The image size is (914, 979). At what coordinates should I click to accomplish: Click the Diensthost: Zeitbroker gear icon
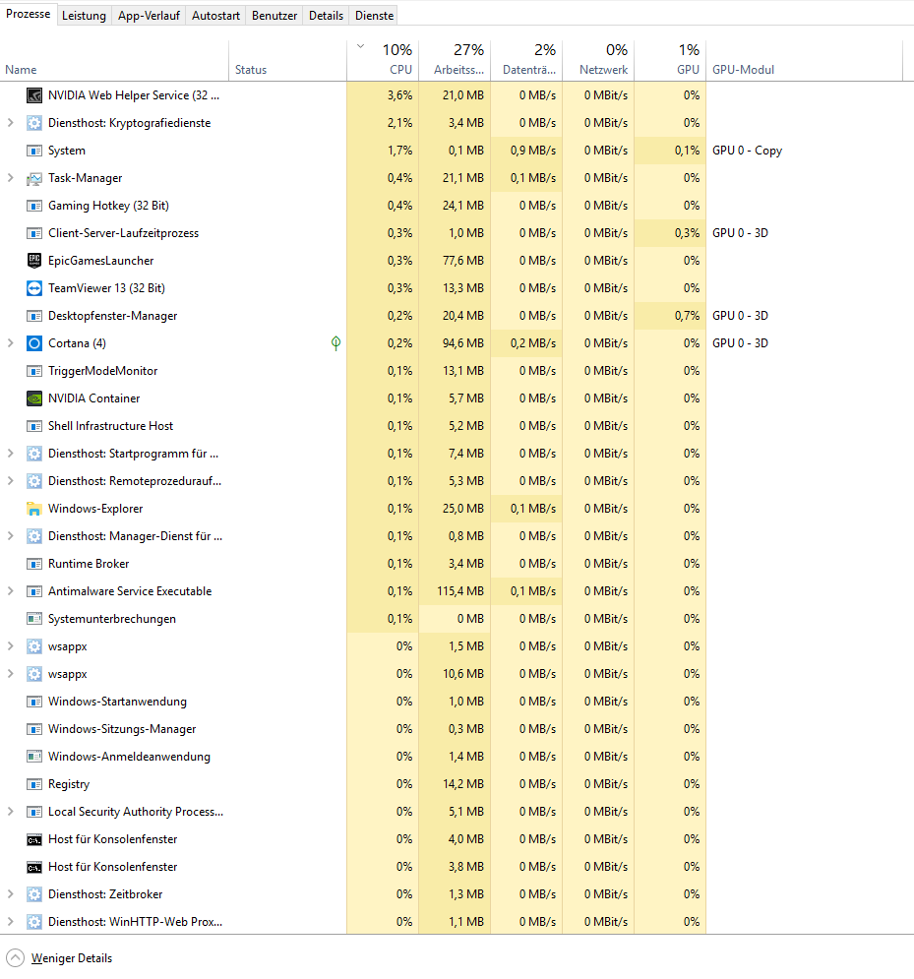coord(34,894)
